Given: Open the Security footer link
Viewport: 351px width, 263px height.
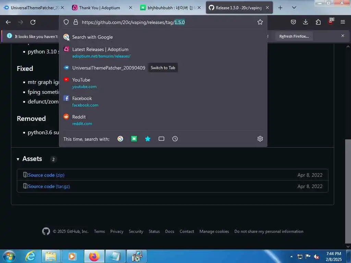Looking at the screenshot, I should [x=136, y=231].
